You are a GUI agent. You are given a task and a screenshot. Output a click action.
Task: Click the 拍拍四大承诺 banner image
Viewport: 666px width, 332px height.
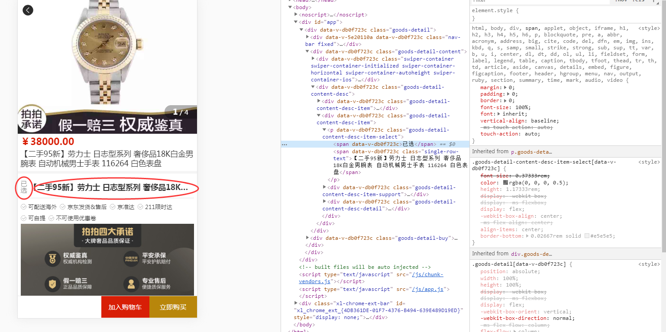[x=107, y=260]
